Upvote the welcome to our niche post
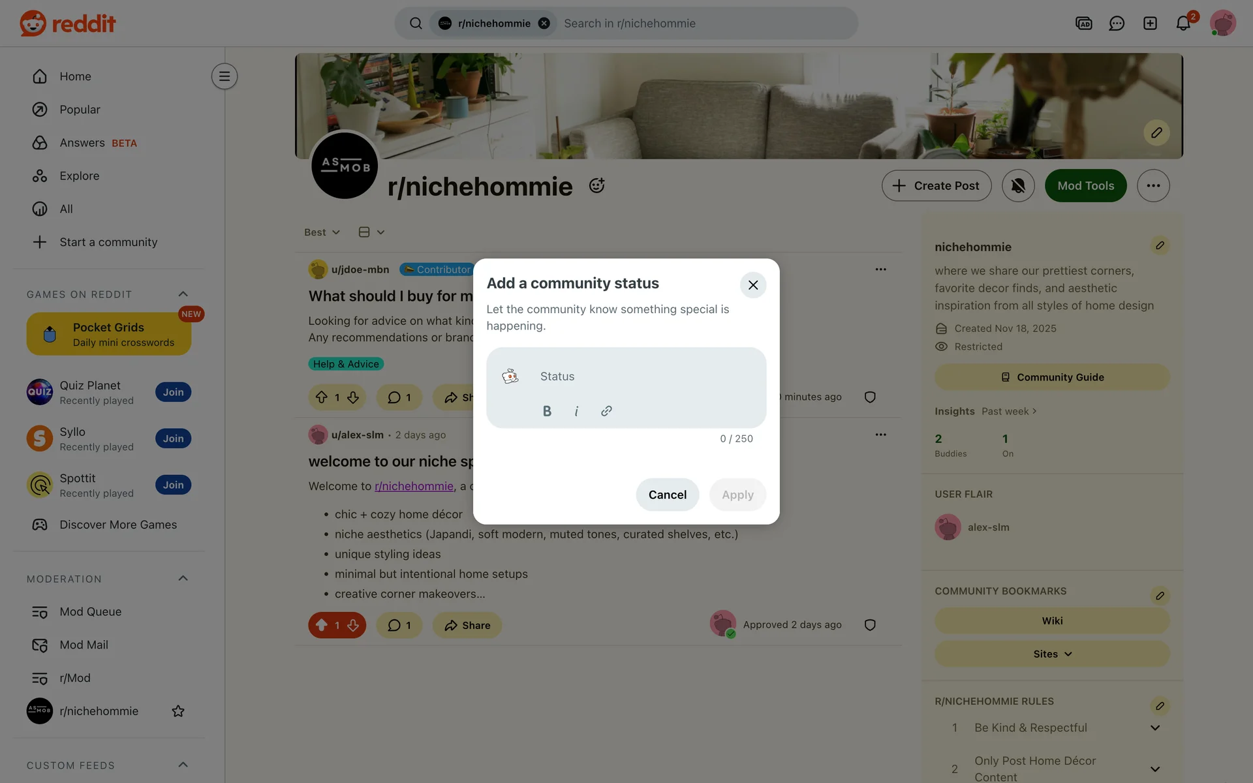 click(322, 625)
